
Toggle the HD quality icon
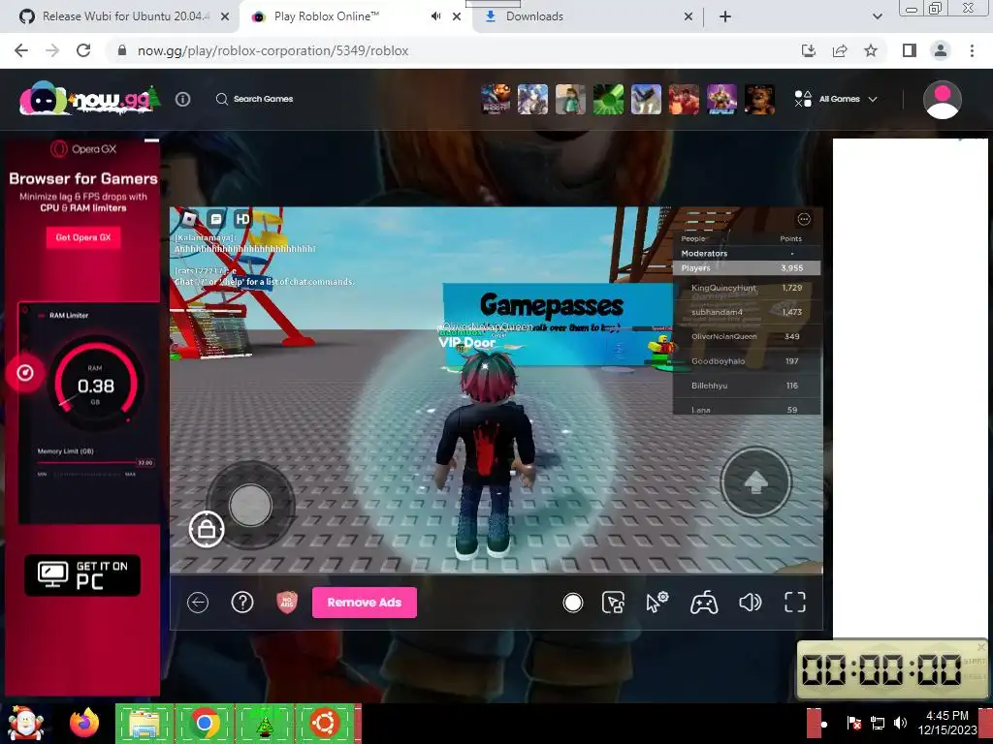tap(242, 220)
